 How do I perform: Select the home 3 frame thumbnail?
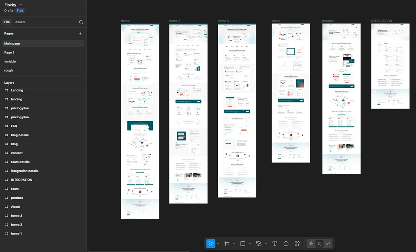tap(237, 111)
